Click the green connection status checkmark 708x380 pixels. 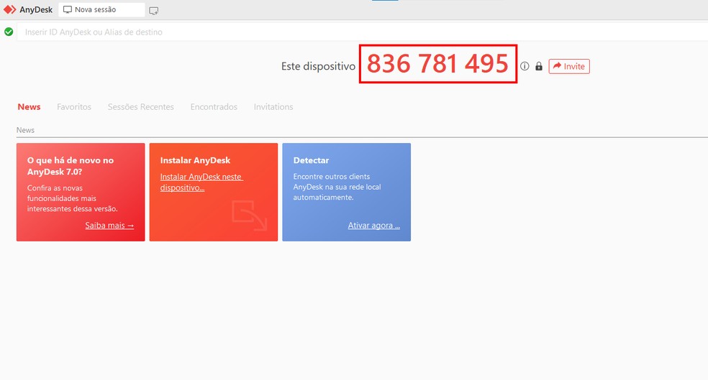[x=9, y=32]
